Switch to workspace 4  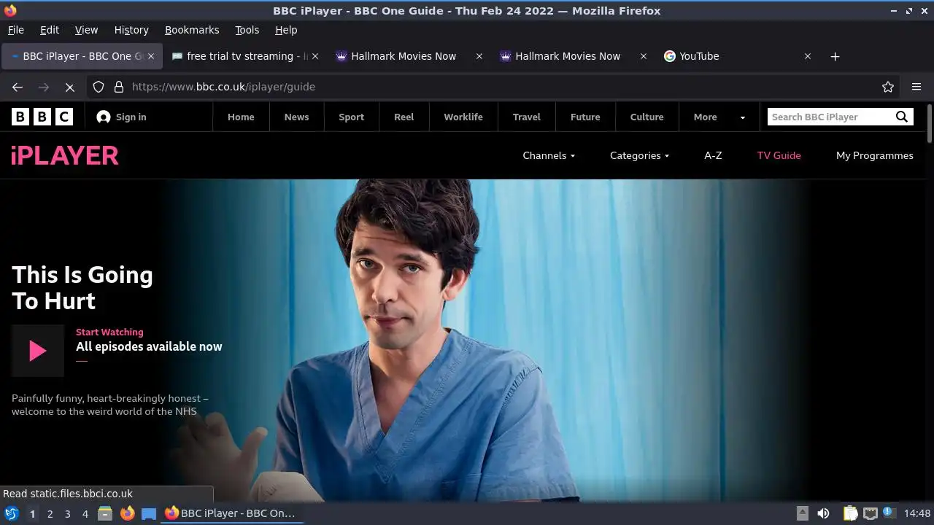(x=85, y=513)
